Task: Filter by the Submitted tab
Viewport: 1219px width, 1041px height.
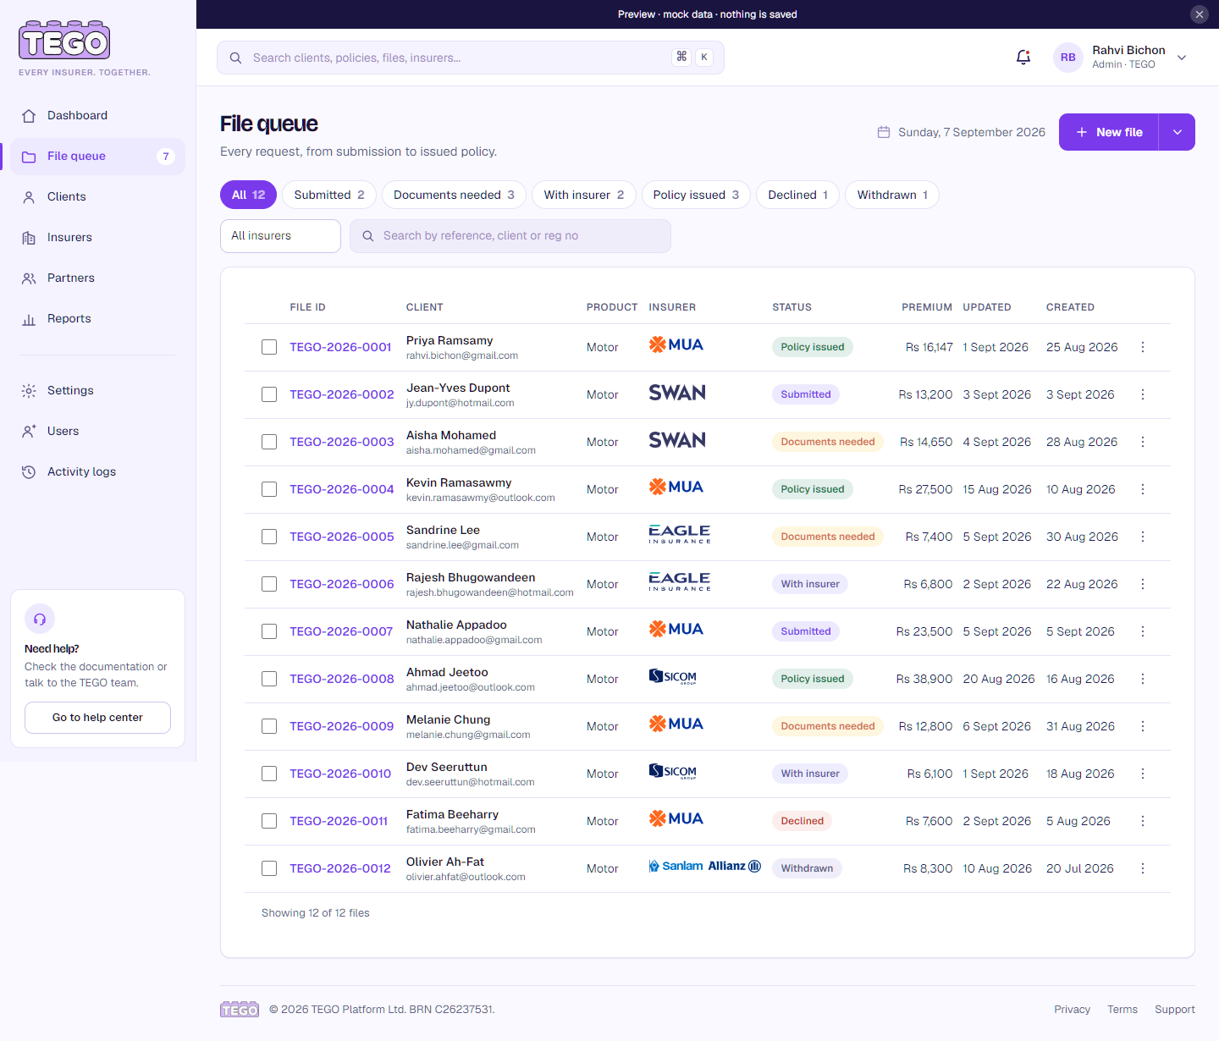Action: point(329,195)
